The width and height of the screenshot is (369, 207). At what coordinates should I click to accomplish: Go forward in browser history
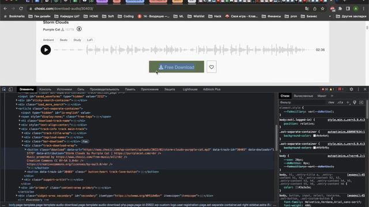coord(13,9)
